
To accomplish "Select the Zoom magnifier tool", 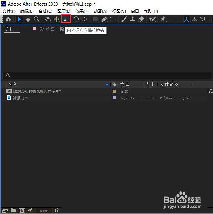I will (37, 19).
